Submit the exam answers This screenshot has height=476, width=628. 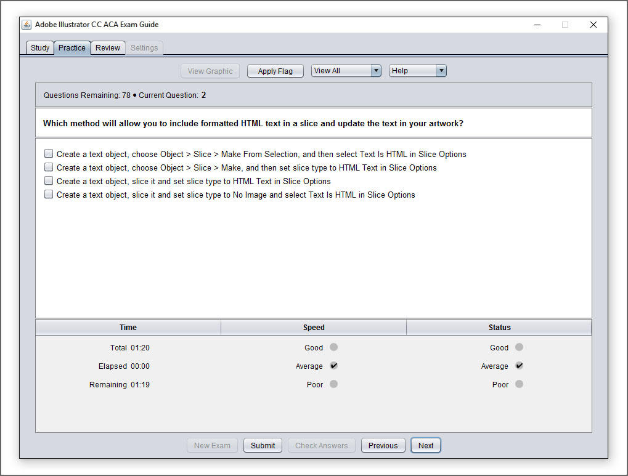coord(263,445)
